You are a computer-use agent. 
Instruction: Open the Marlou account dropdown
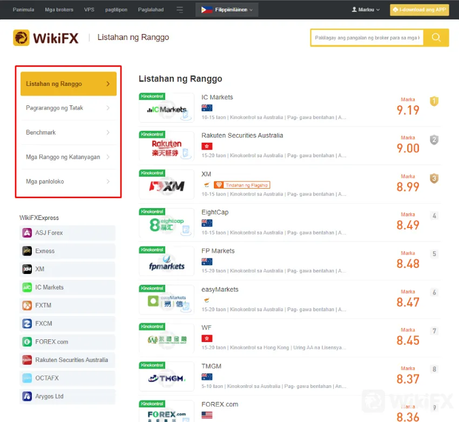coord(366,10)
